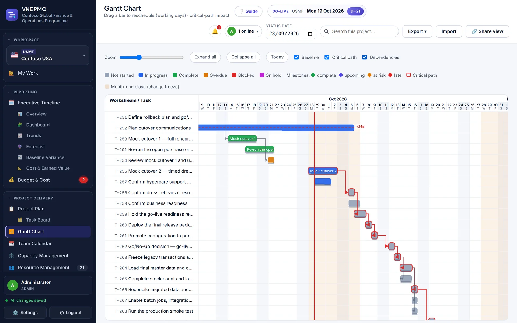Open the Export dropdown menu
The image size is (517, 323).
pos(417,31)
